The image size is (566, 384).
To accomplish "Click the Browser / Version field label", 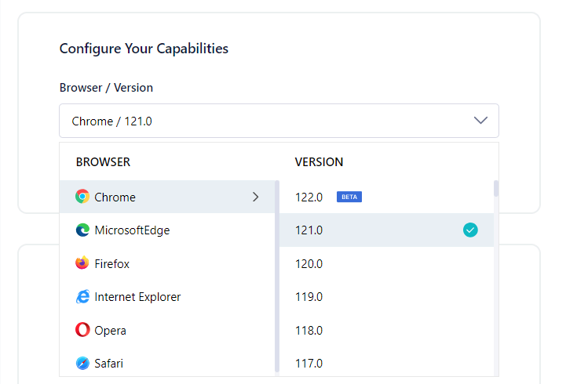I will tap(106, 88).
